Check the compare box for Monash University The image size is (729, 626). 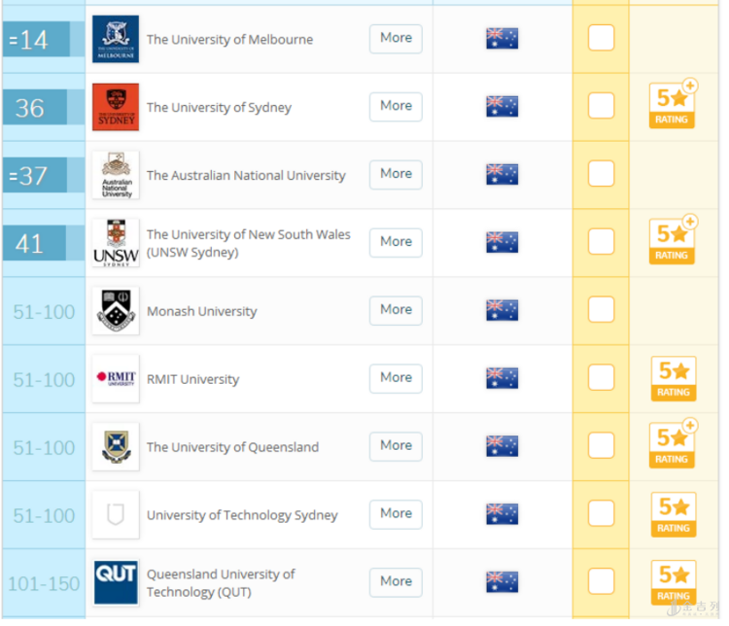click(x=602, y=310)
